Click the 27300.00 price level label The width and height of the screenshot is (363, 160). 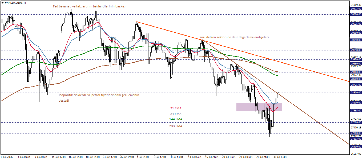356,133
